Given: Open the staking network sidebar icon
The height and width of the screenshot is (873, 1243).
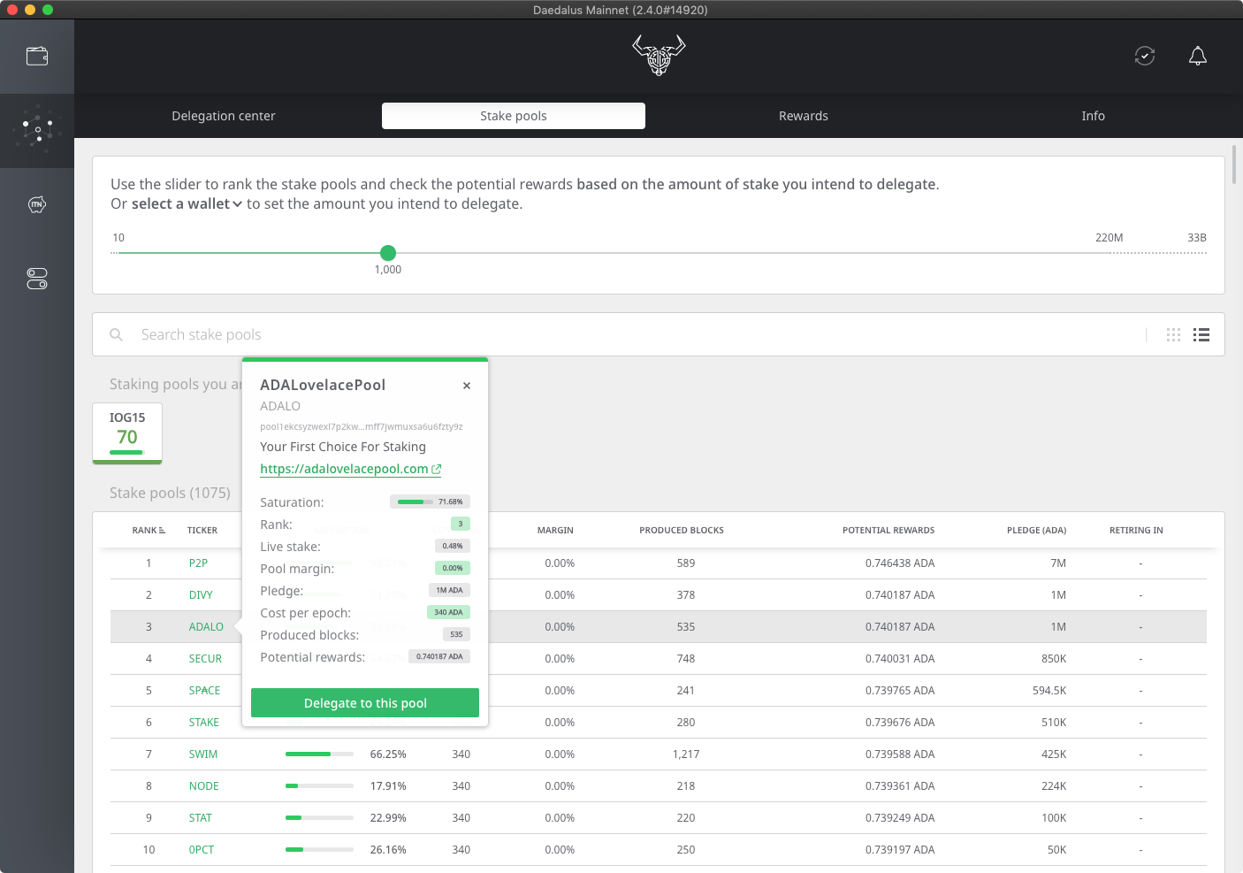Looking at the screenshot, I should [x=37, y=130].
